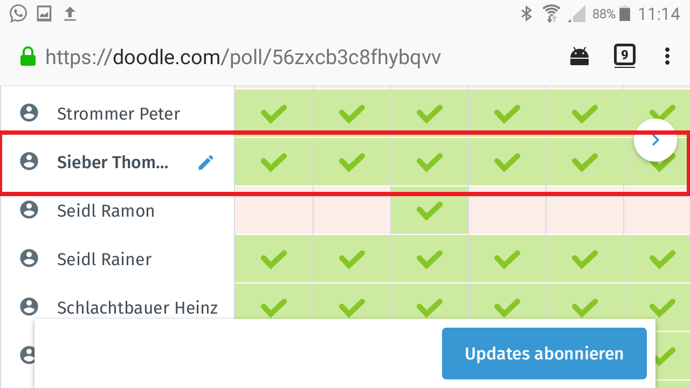Toggle first checkmark in Seidl Rainer row
The height and width of the screenshot is (388, 690).
(x=274, y=259)
